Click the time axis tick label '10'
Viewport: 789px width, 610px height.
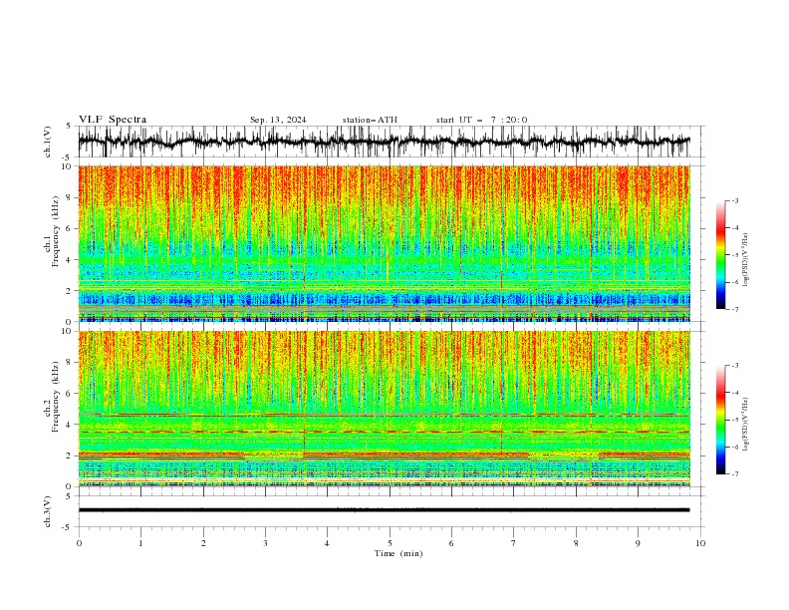coord(700,543)
